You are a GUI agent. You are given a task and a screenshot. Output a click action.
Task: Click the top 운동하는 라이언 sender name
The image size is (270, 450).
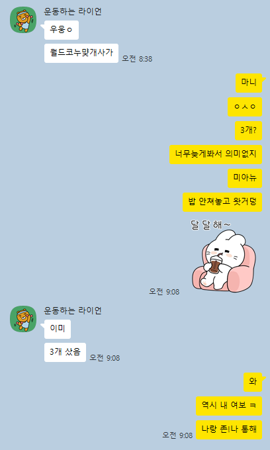pos(73,12)
